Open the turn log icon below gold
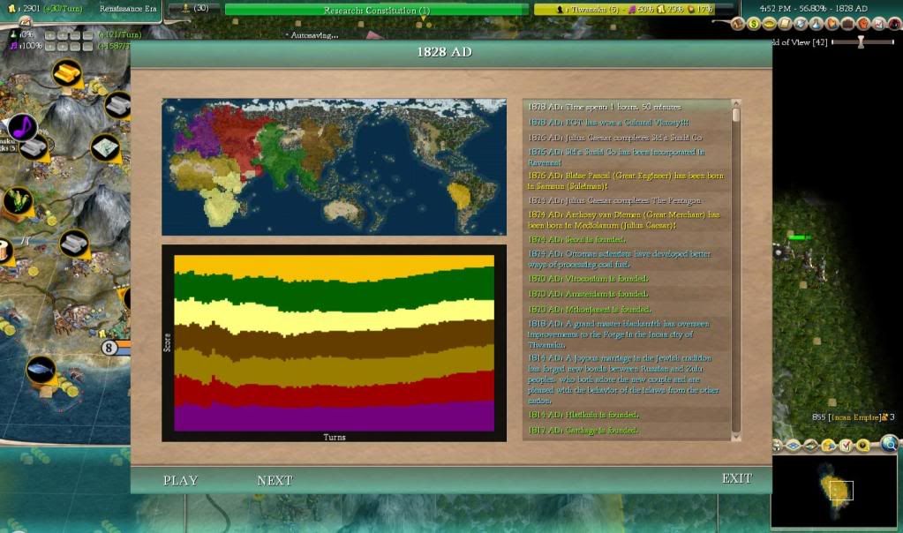 25,20
